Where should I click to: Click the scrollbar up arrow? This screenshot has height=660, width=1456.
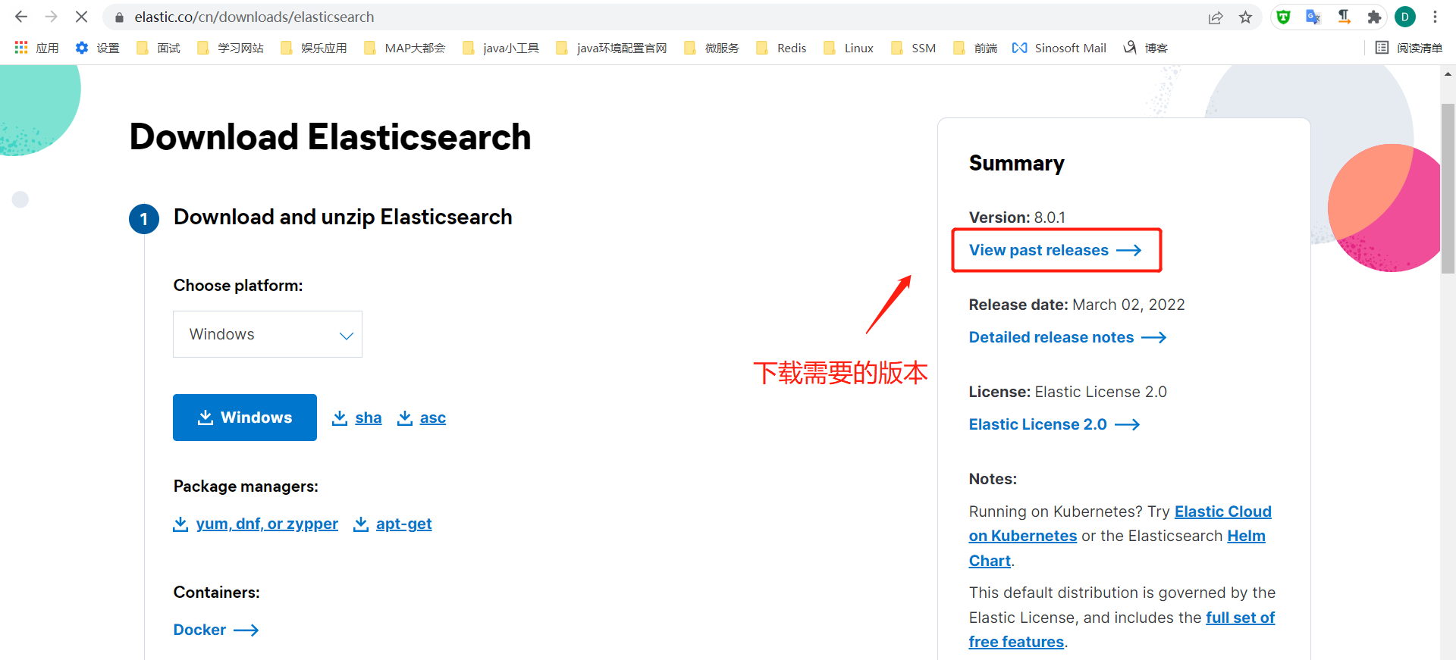pos(1448,74)
